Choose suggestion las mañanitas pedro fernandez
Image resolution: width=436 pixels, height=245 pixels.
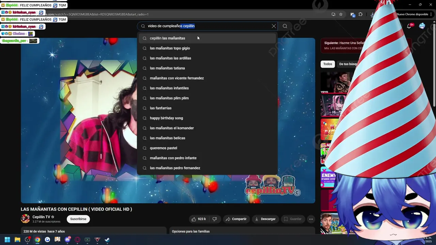[207, 168]
